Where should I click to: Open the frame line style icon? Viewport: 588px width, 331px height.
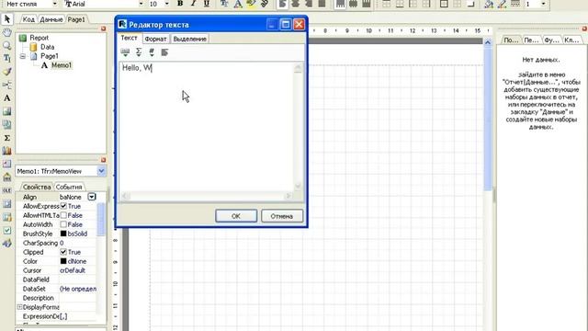(515, 4)
